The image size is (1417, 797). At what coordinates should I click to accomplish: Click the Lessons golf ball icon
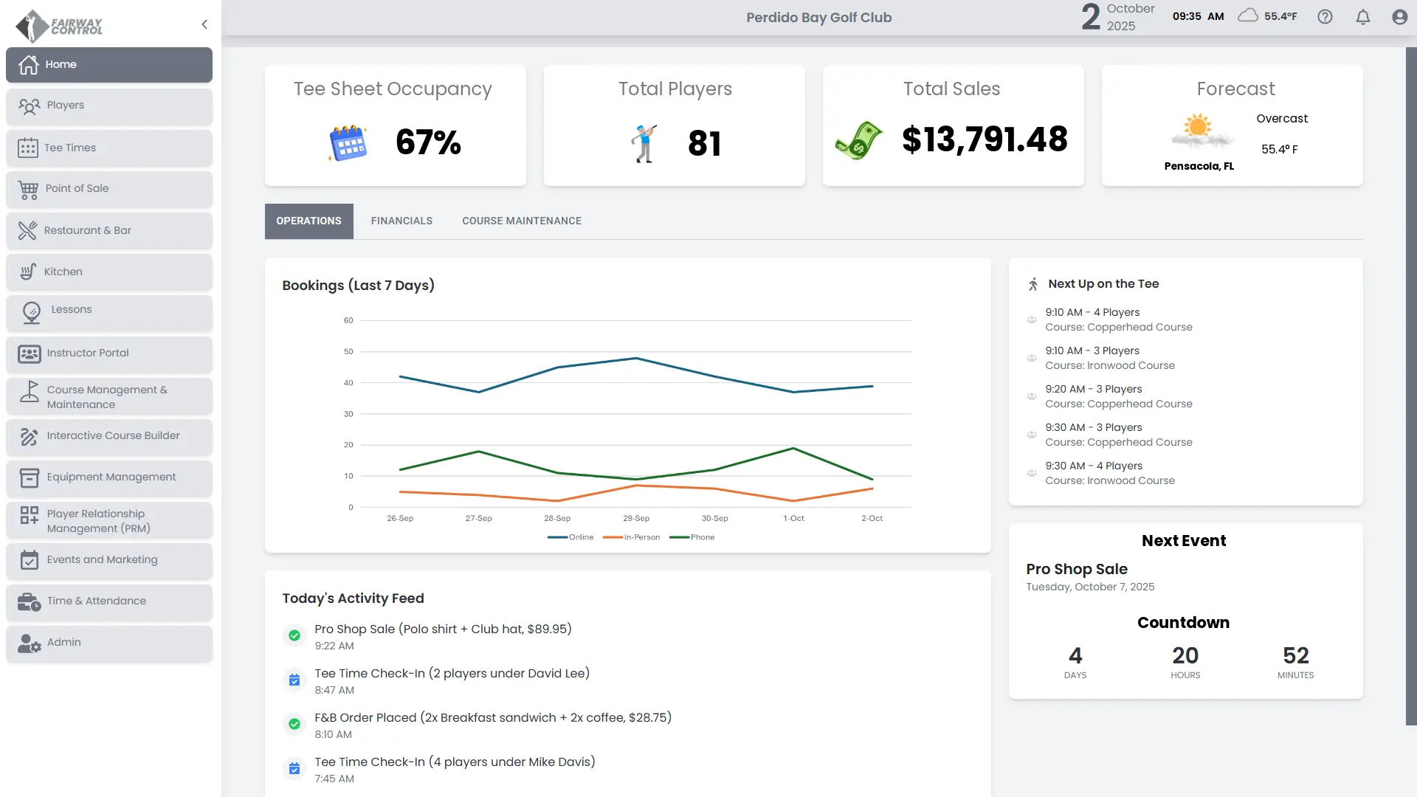click(x=31, y=312)
